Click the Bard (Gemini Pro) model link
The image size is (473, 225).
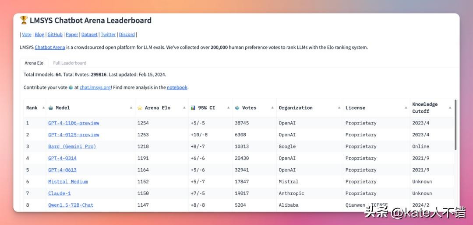[72, 147]
